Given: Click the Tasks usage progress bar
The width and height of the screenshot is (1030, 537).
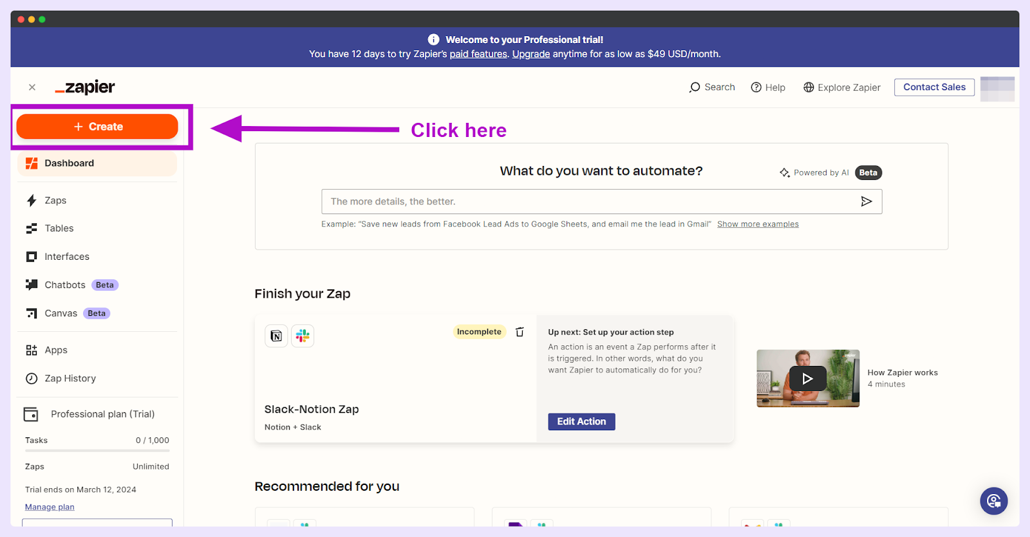Looking at the screenshot, I should pyautogui.click(x=97, y=451).
